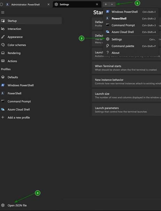161x211 pixels.
Task: Choose Windows PowerShell from the dropdown menu
Action: (131, 12)
